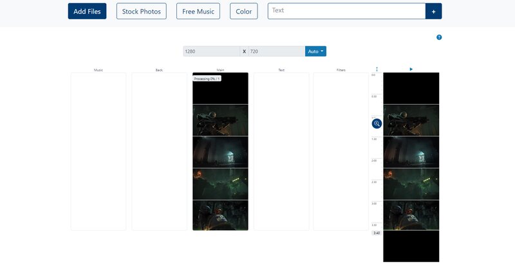This screenshot has height=266, width=515.
Task: Start preview with the play triangle
Action: [411, 69]
